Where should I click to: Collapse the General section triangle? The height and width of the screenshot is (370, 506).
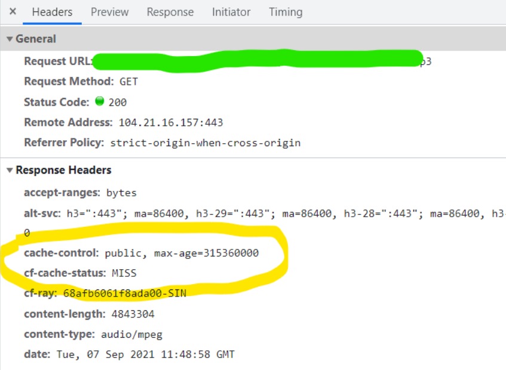(10, 39)
